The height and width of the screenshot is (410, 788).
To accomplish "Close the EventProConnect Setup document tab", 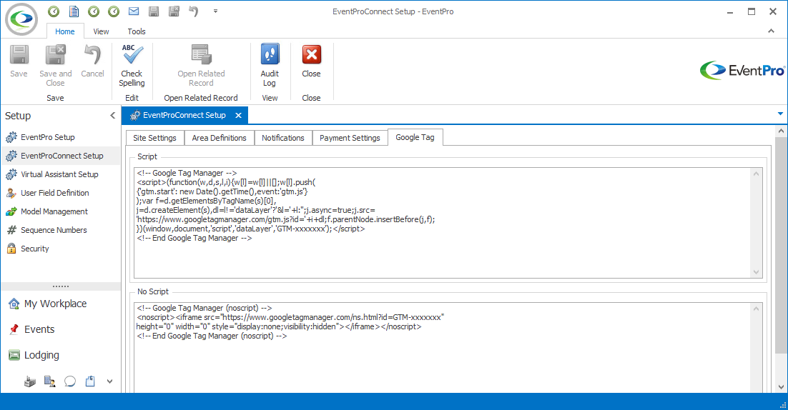I will pos(238,116).
